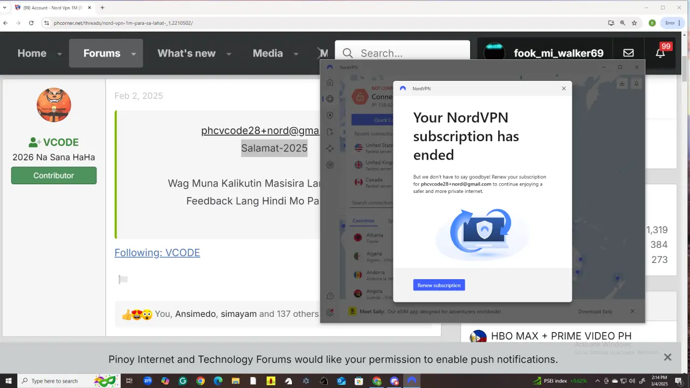Open a new Chrome tab
The width and height of the screenshot is (690, 388).
click(102, 8)
